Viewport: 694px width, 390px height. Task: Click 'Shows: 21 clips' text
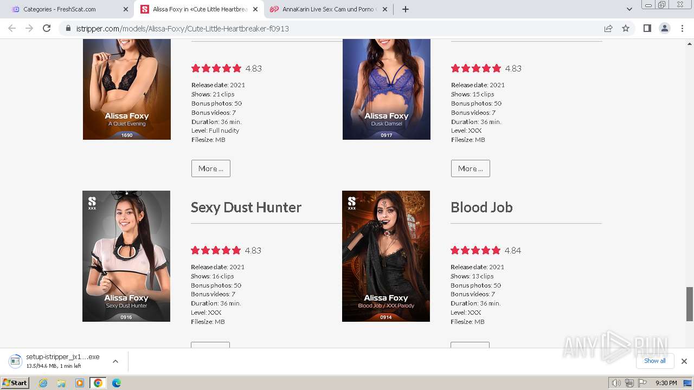[213, 94]
